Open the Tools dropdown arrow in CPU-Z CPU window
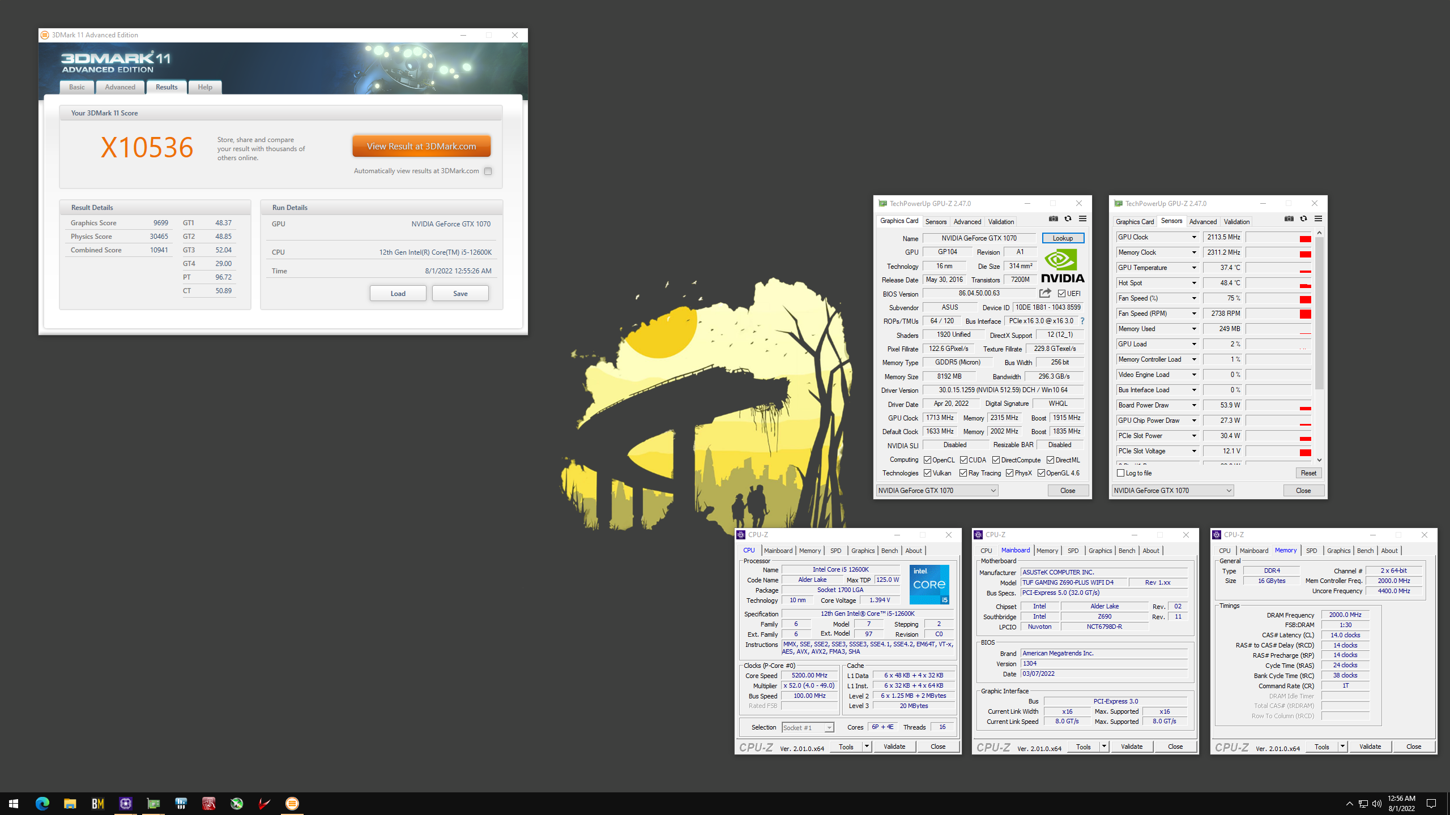This screenshot has width=1450, height=815. (866, 747)
